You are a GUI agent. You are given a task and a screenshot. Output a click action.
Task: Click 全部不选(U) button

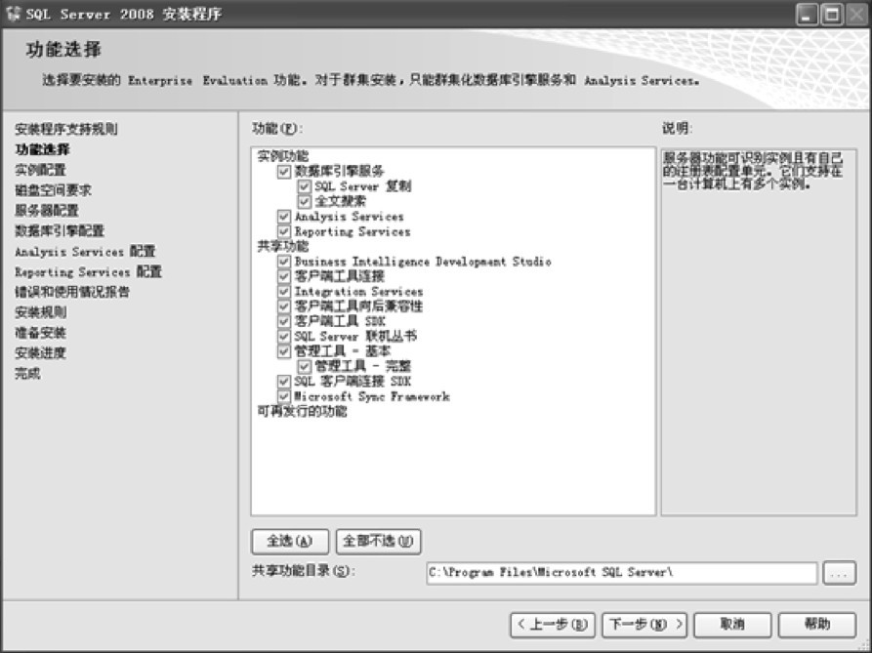tap(378, 542)
